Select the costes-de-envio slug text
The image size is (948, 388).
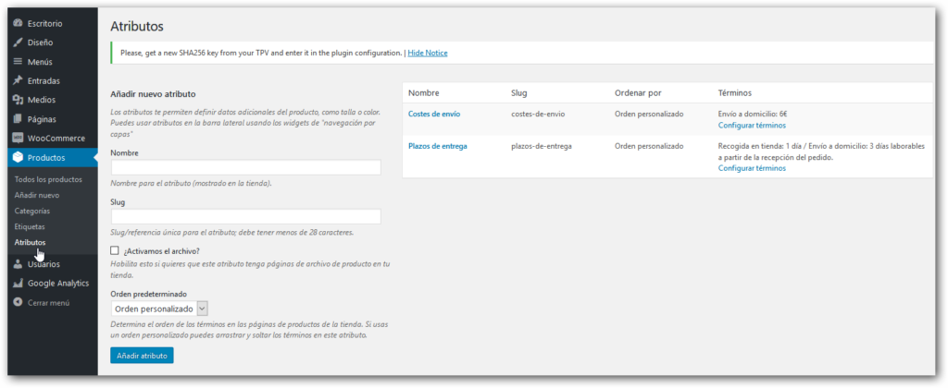coord(538,114)
